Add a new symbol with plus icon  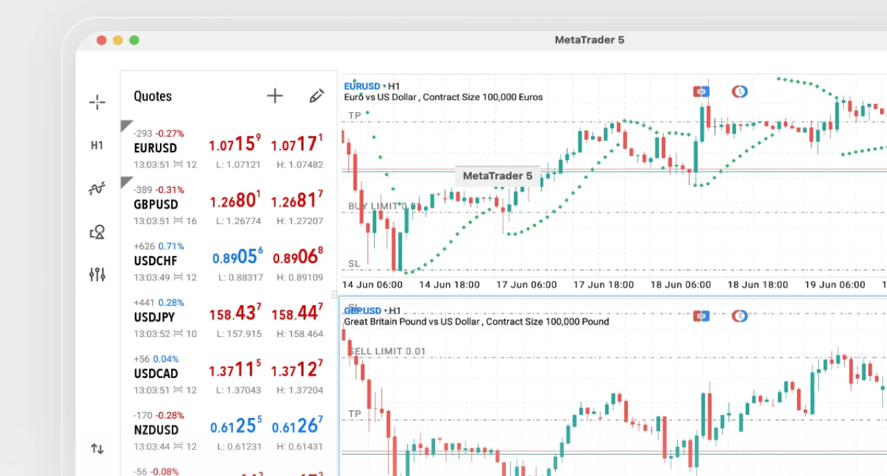(275, 96)
